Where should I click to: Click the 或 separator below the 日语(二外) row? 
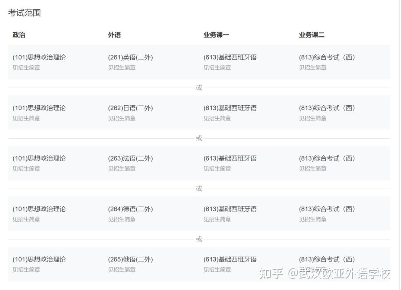pyautogui.click(x=199, y=138)
